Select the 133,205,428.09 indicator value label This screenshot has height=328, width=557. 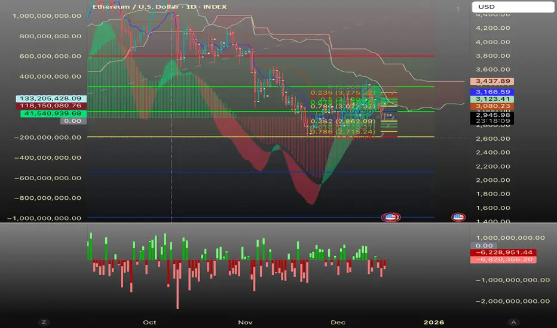coord(50,98)
